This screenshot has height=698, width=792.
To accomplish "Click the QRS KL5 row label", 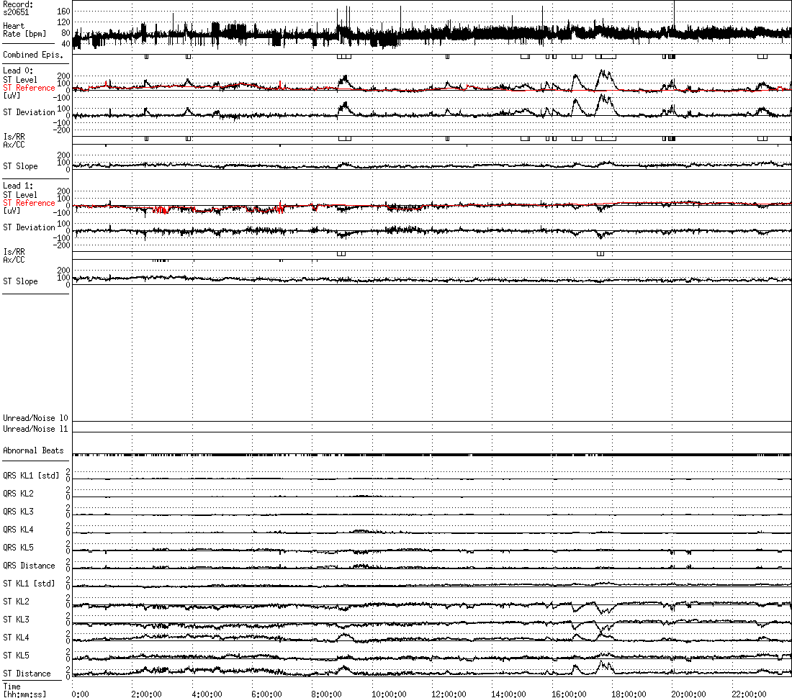I will click(18, 547).
